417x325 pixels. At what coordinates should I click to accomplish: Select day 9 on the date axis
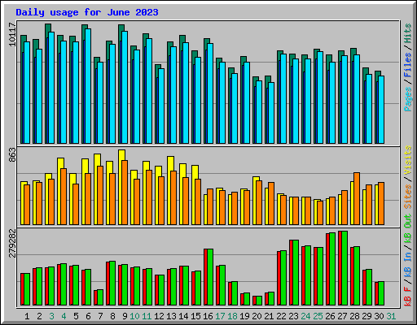125,316
